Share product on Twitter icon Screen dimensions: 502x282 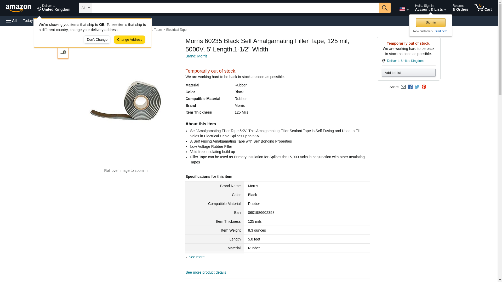click(417, 87)
